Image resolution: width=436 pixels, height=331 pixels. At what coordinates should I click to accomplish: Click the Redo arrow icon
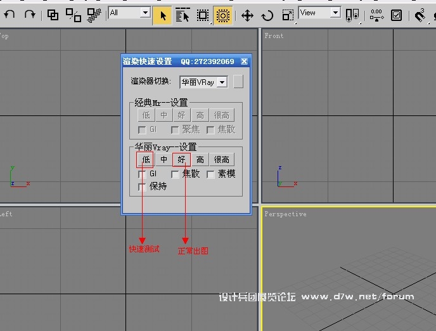click(30, 15)
